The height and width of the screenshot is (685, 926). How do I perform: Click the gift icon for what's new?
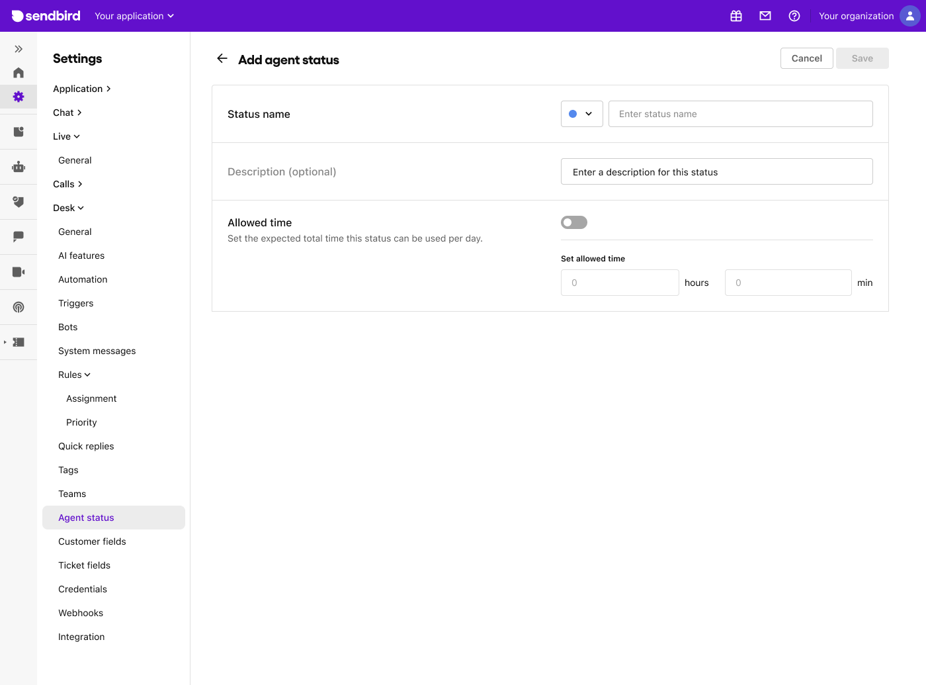tap(736, 15)
